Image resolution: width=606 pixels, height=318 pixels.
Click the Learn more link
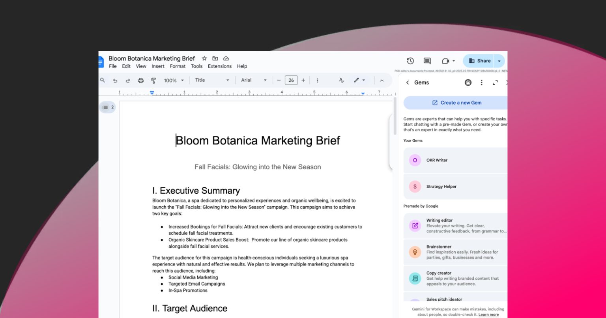click(x=488, y=314)
